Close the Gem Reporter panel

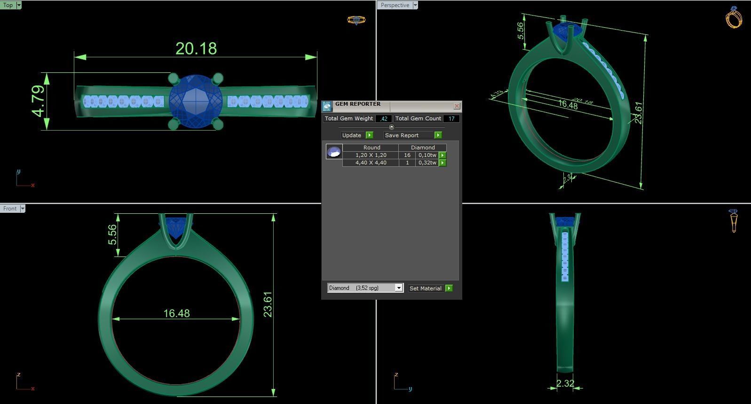pos(457,106)
